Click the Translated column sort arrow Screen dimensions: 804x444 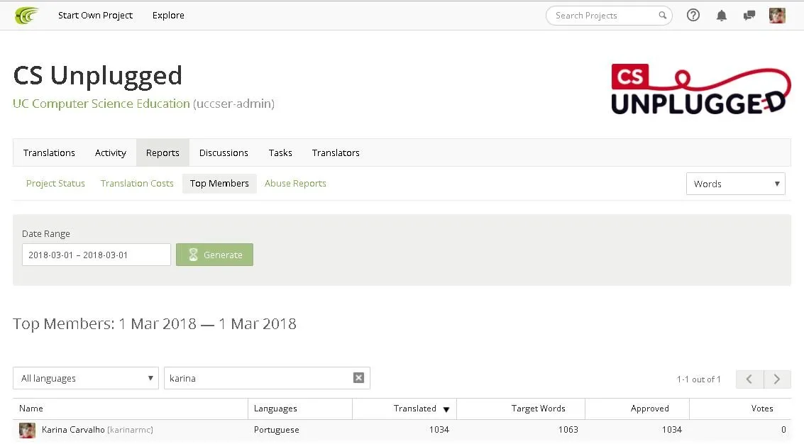446,409
